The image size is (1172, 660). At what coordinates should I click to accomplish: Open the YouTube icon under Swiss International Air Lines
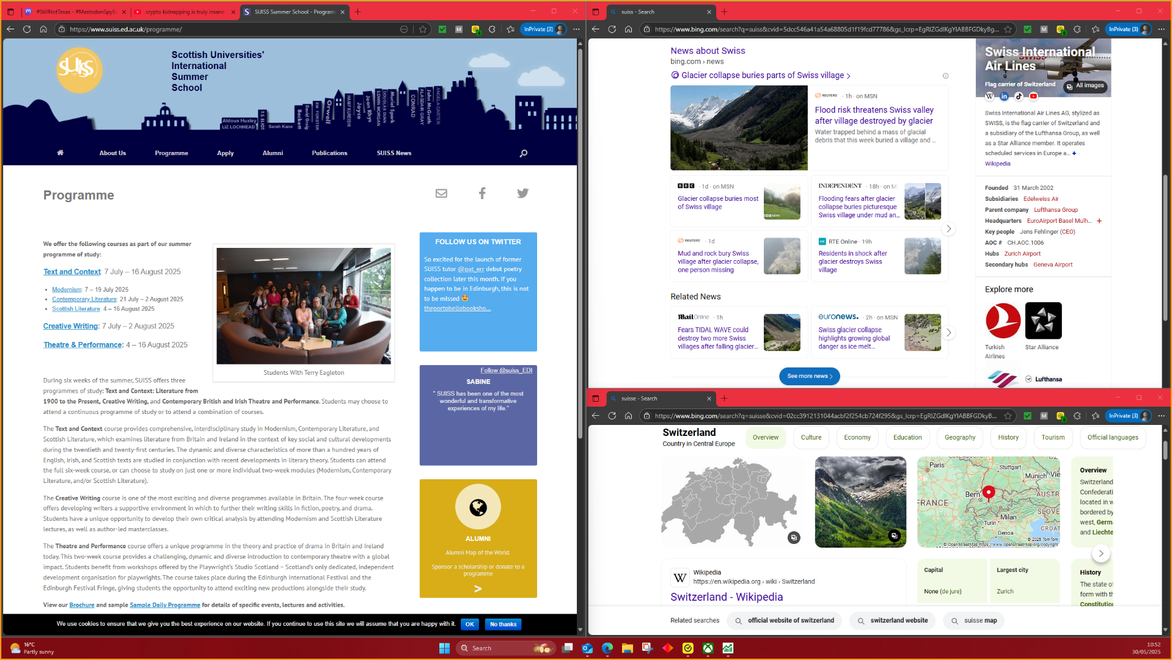(1033, 96)
